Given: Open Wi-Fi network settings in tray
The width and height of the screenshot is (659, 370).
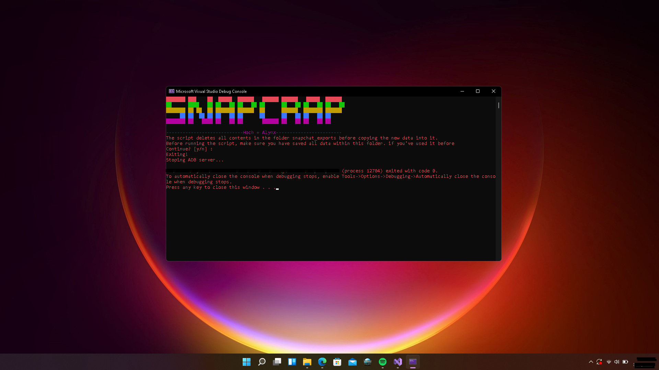Looking at the screenshot, I should click(x=609, y=362).
